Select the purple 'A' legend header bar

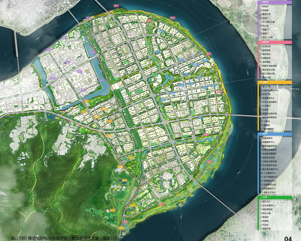point(275,2)
